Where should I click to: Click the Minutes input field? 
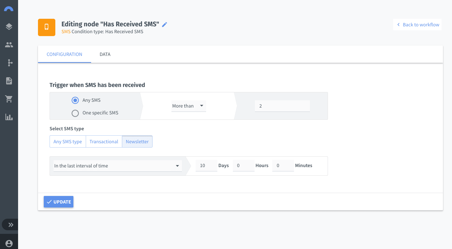(283, 165)
